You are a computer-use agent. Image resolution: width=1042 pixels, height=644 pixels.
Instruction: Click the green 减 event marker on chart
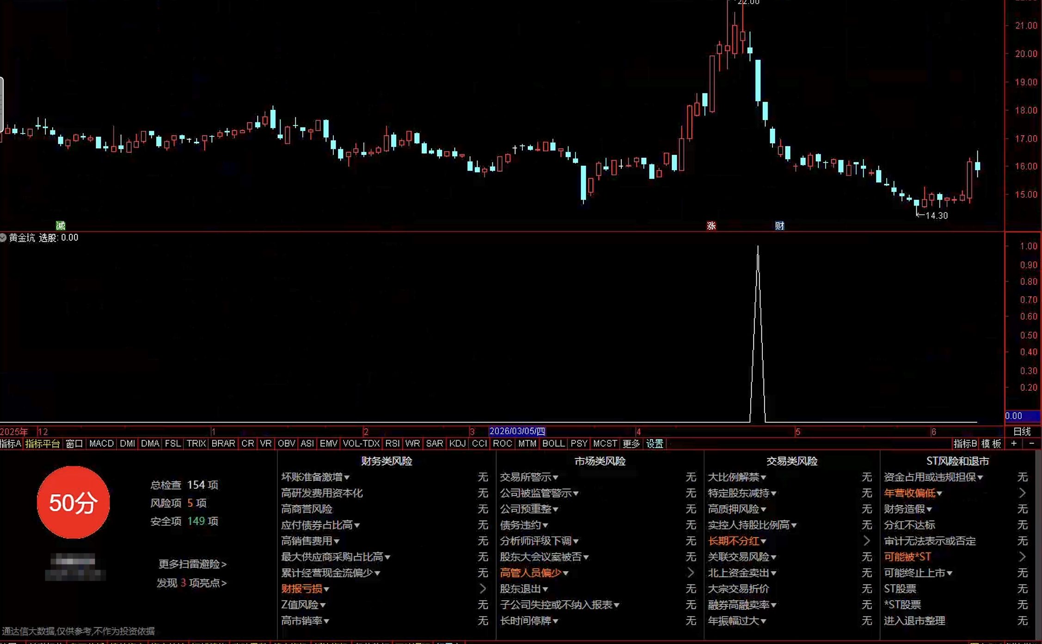pyautogui.click(x=61, y=225)
